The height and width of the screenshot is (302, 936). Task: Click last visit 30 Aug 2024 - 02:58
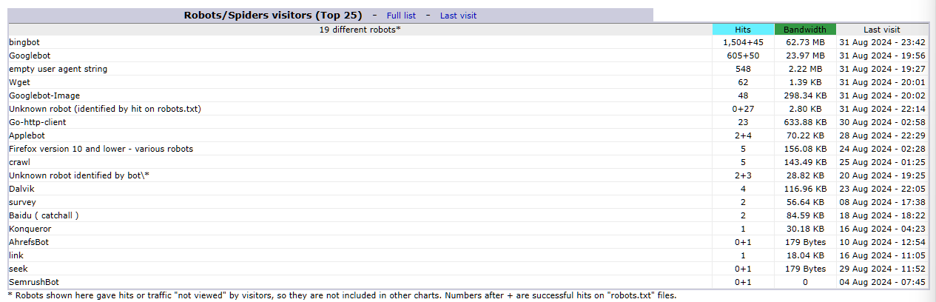tap(882, 122)
